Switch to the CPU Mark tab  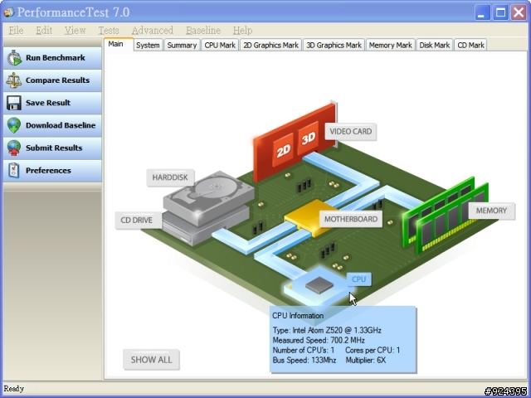[220, 46]
